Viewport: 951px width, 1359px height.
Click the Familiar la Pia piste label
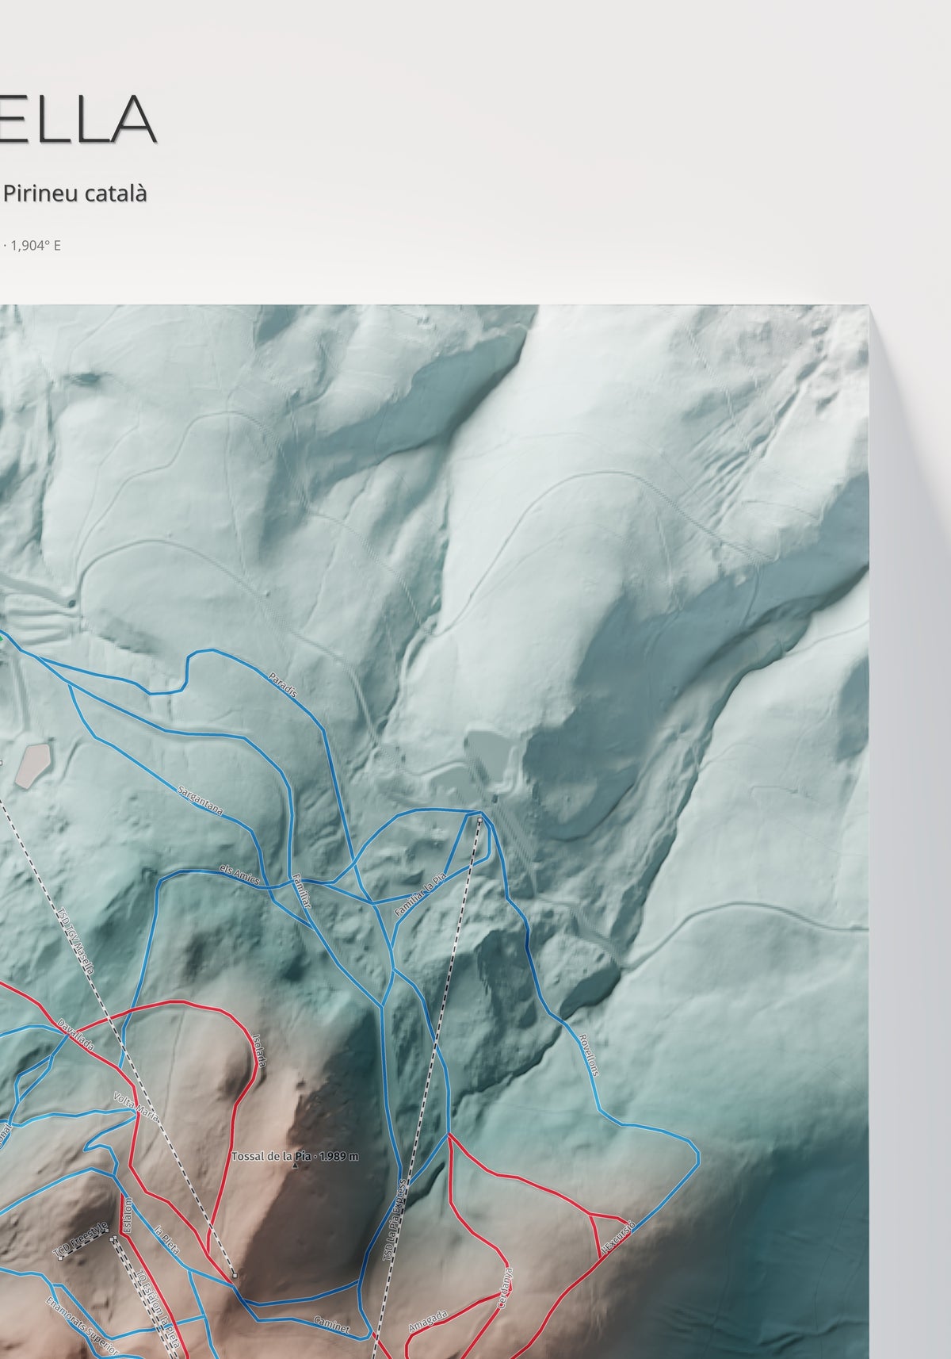(422, 894)
